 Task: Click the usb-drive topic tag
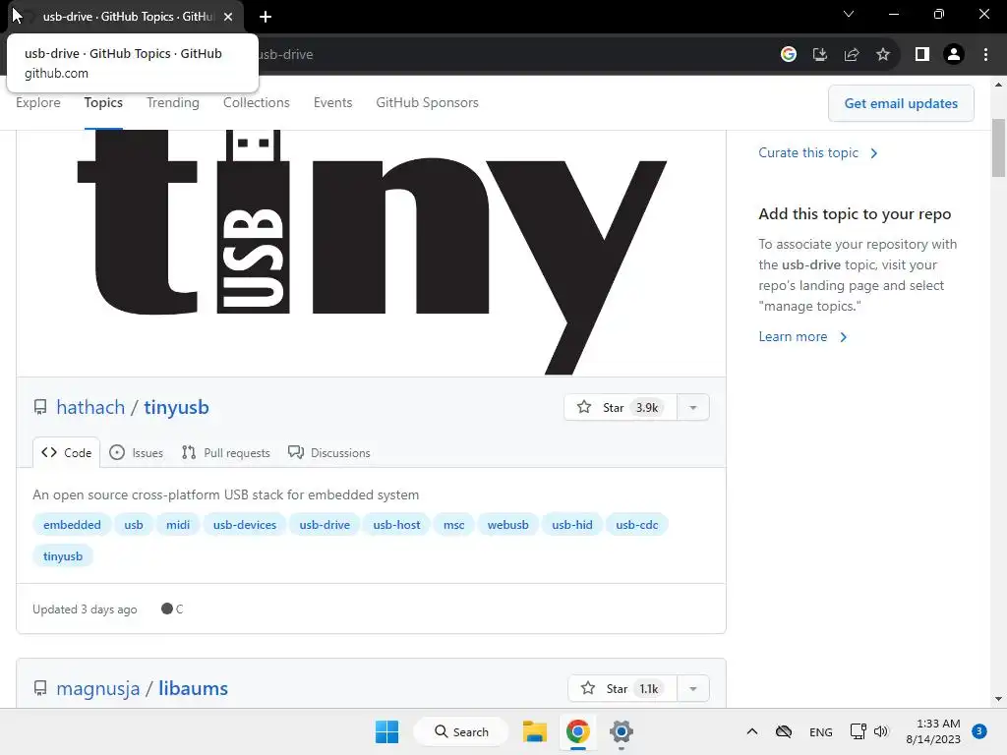pos(325,525)
